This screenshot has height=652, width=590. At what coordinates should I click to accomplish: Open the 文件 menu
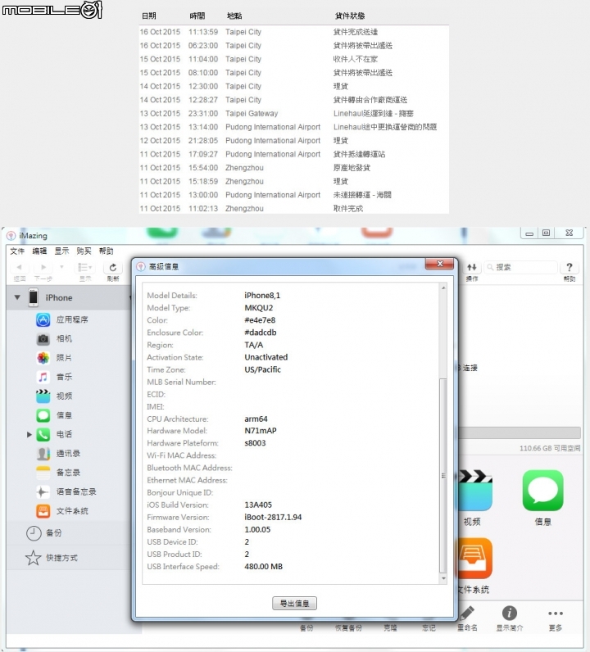click(x=17, y=251)
